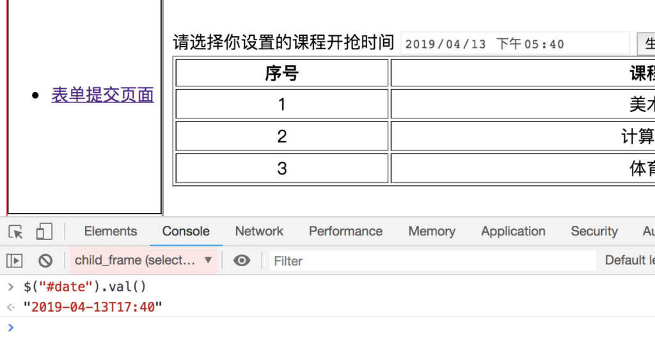Viewport: 655px width, 348px height.
Task: Open the child_frame context dropdown
Action: [x=143, y=260]
